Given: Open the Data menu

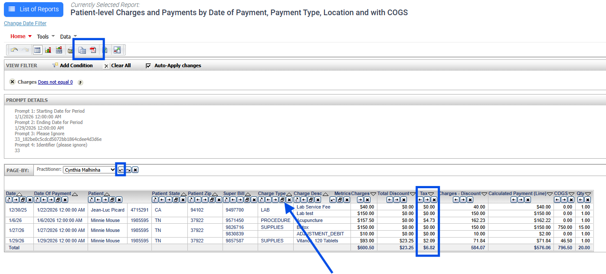Looking at the screenshot, I should pyautogui.click(x=68, y=36).
